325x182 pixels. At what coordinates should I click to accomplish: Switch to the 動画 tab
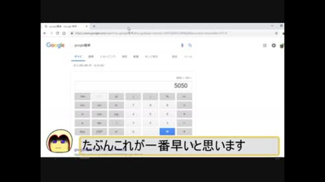136,57
